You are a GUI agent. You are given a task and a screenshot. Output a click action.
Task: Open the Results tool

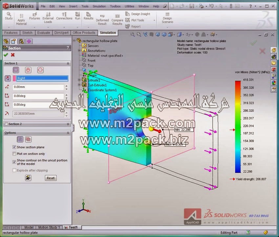pyautogui.click(x=88, y=16)
